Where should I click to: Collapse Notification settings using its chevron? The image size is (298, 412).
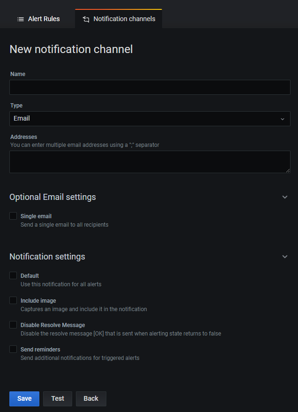click(285, 257)
